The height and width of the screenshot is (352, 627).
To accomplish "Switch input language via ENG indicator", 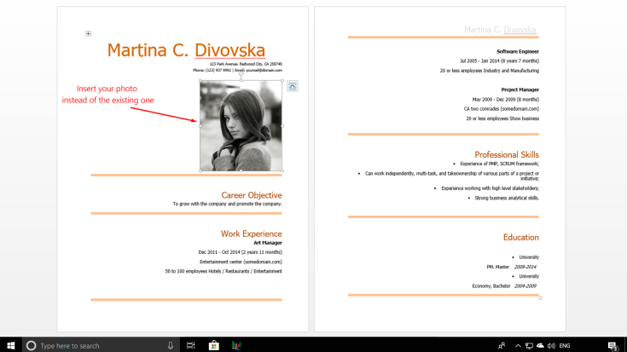I will pyautogui.click(x=565, y=345).
